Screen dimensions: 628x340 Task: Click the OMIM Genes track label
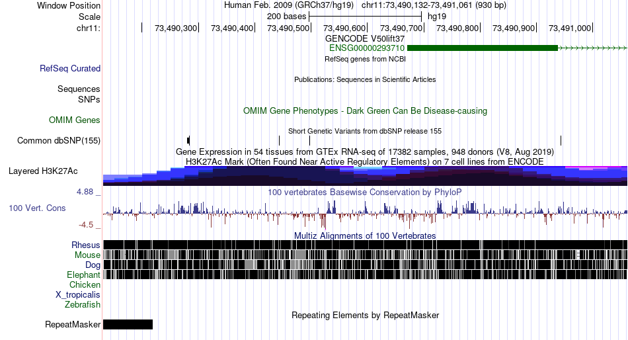pos(75,120)
